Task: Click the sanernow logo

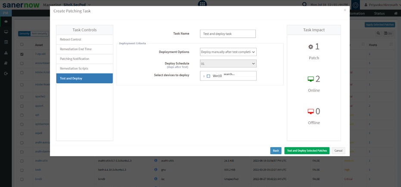Action: (21, 5)
